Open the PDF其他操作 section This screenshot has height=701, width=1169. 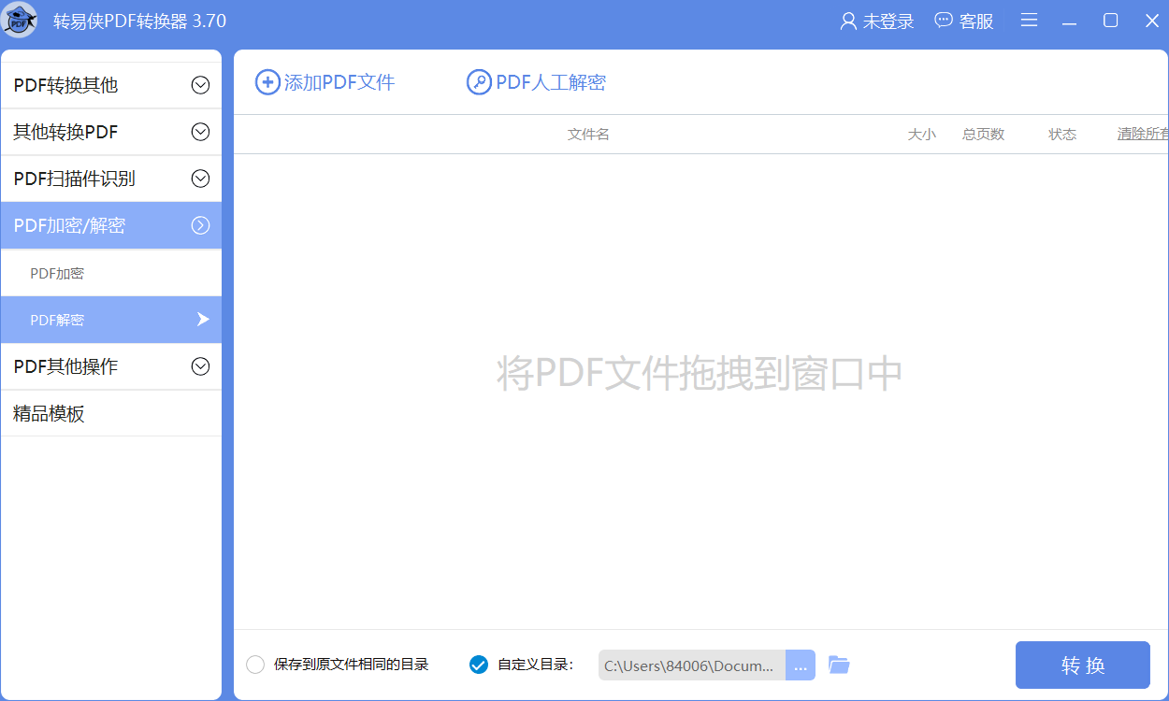click(x=111, y=366)
